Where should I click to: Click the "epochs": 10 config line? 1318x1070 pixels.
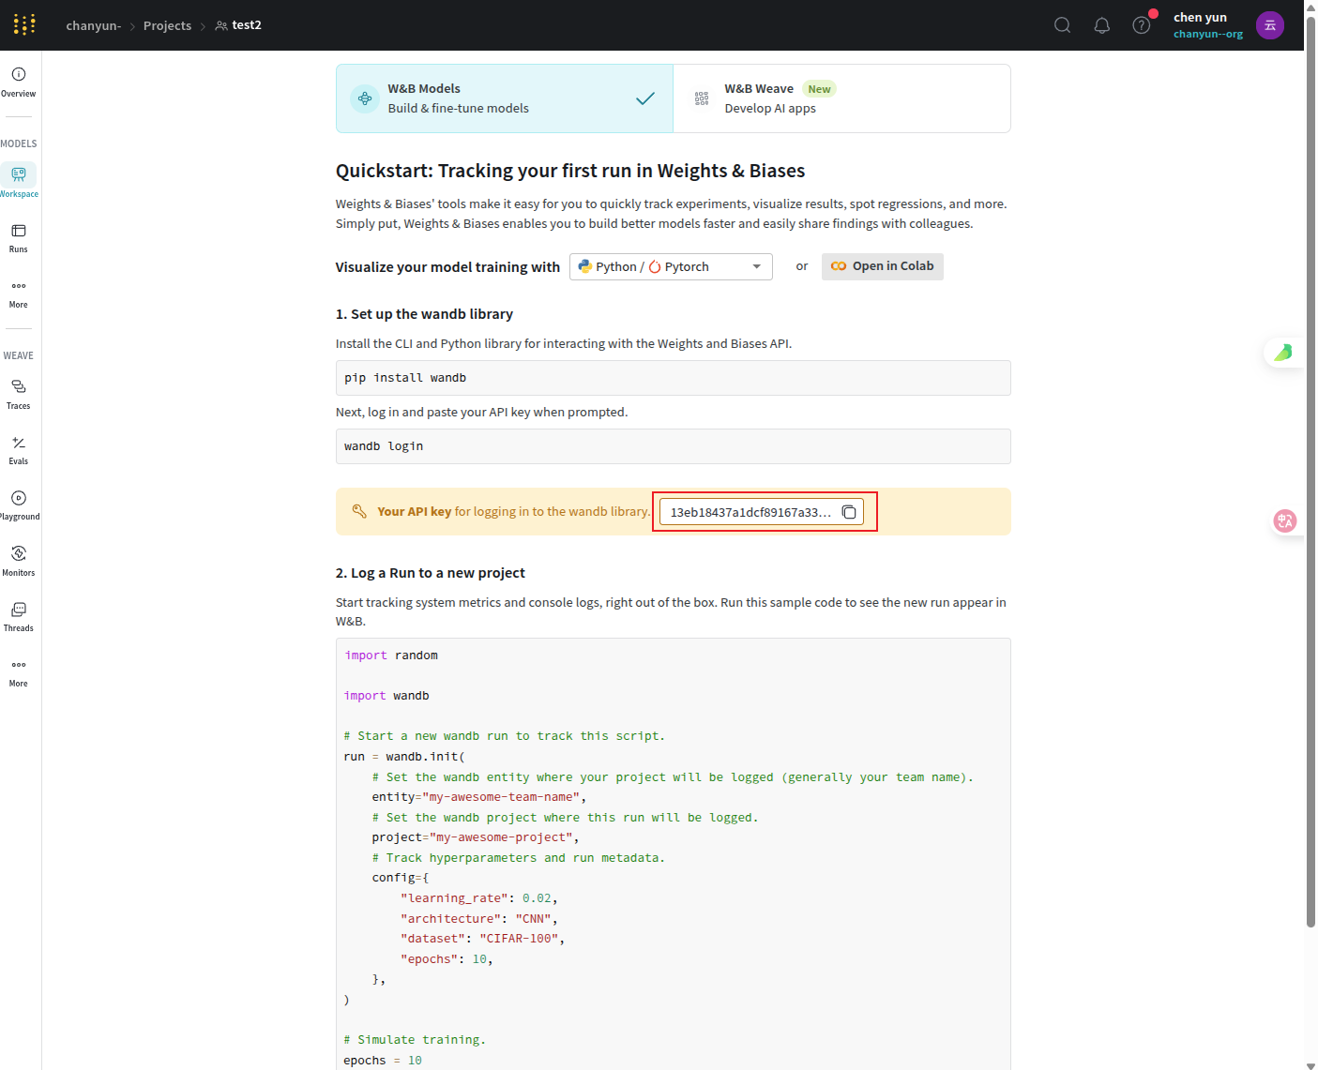pyautogui.click(x=447, y=959)
